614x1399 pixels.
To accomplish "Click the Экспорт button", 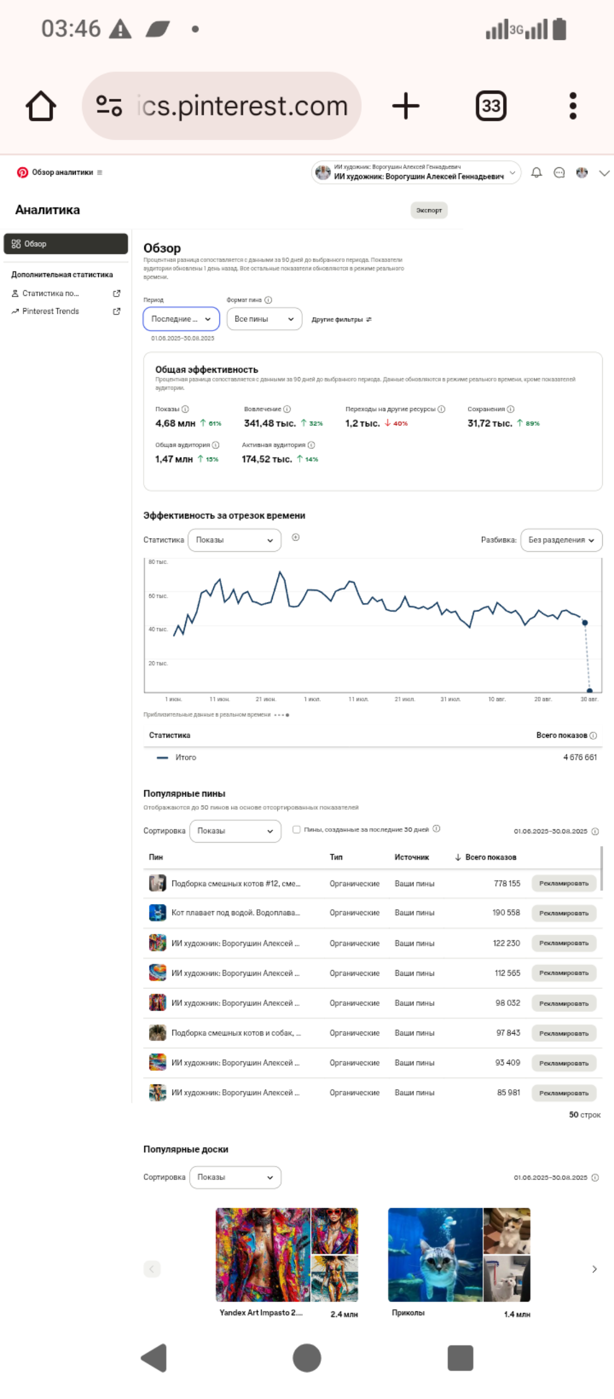I will pyautogui.click(x=429, y=210).
